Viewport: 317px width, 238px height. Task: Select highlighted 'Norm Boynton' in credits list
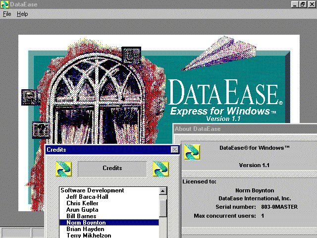click(109, 223)
